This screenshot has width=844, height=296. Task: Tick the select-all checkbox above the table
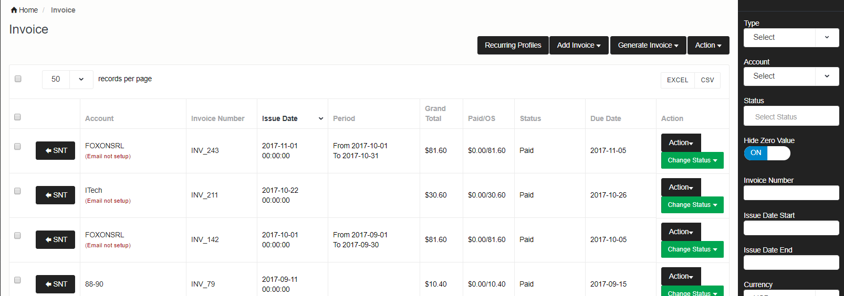(18, 79)
